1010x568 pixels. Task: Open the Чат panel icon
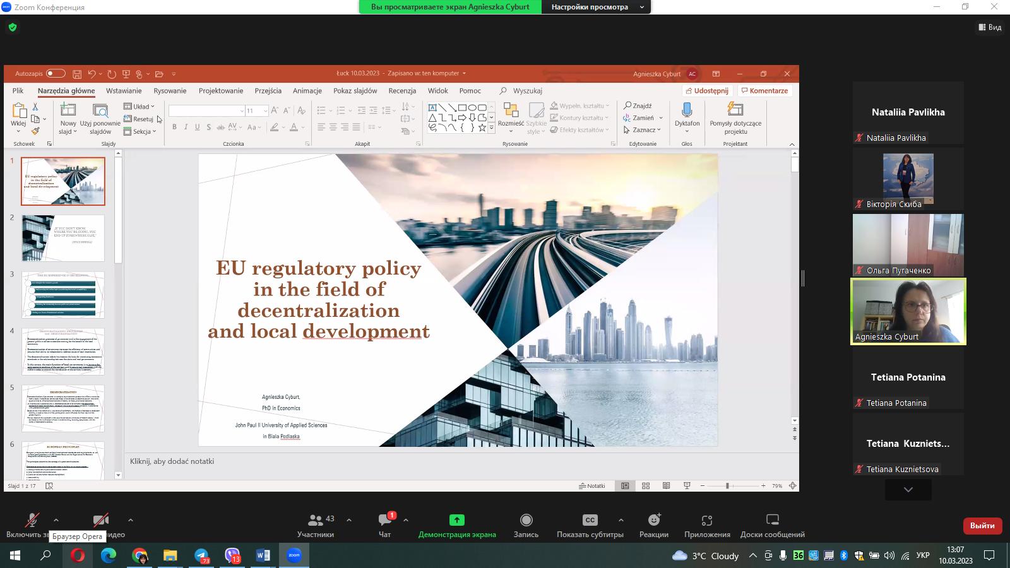click(x=385, y=521)
